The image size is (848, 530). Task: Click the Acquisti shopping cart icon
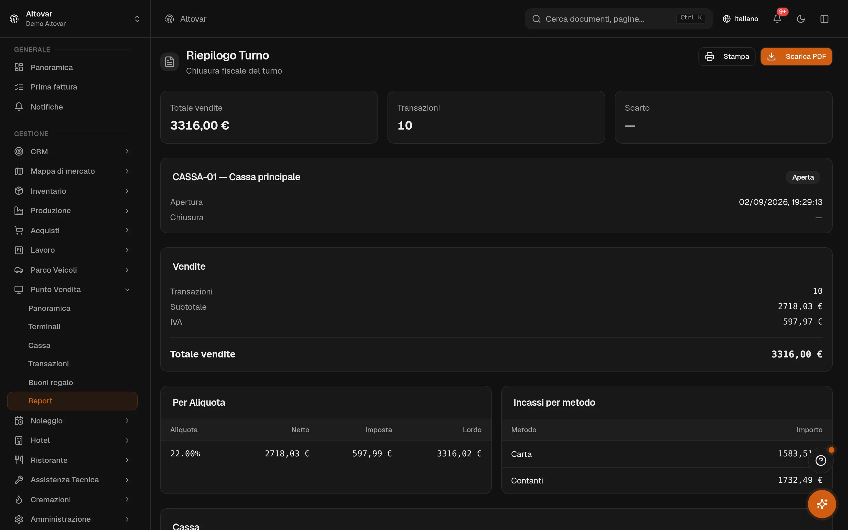(x=19, y=230)
